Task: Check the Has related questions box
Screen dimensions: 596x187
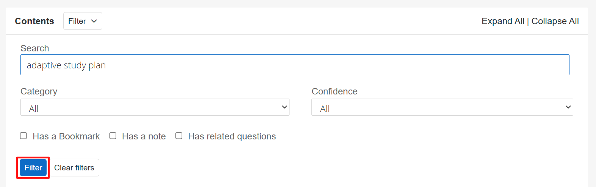Action: 179,136
